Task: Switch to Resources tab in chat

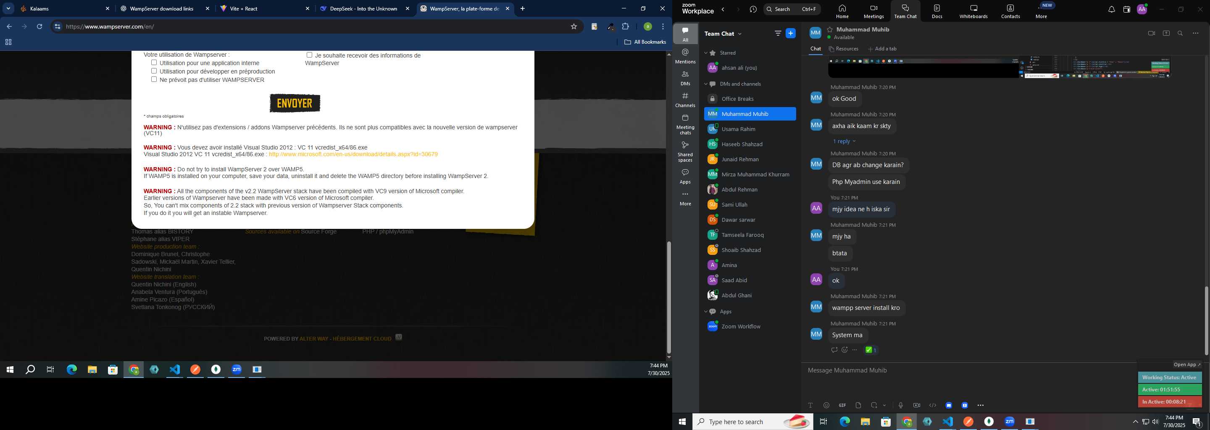Action: [844, 49]
